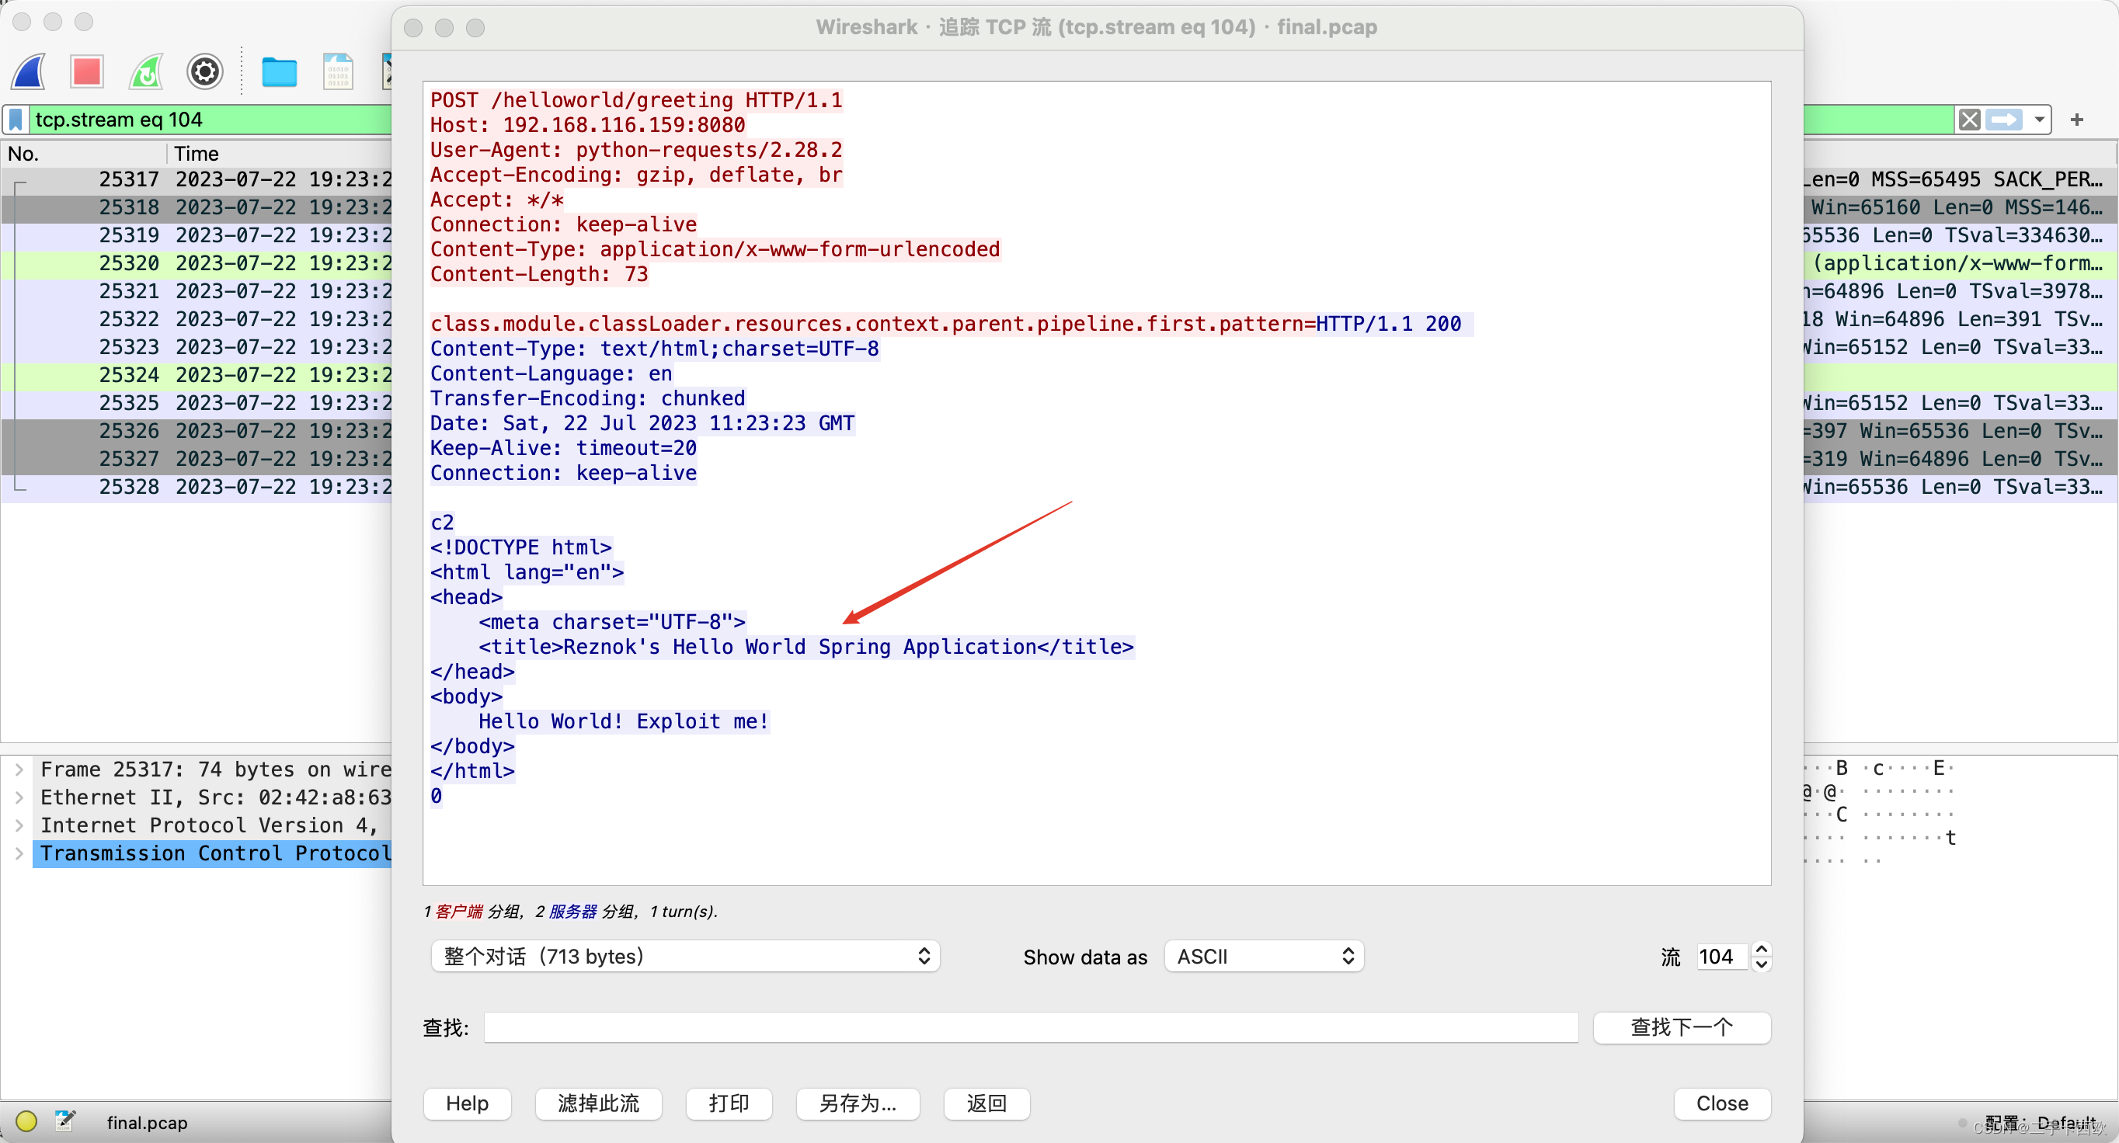Click the blue shark fin start capture icon

pos(30,72)
